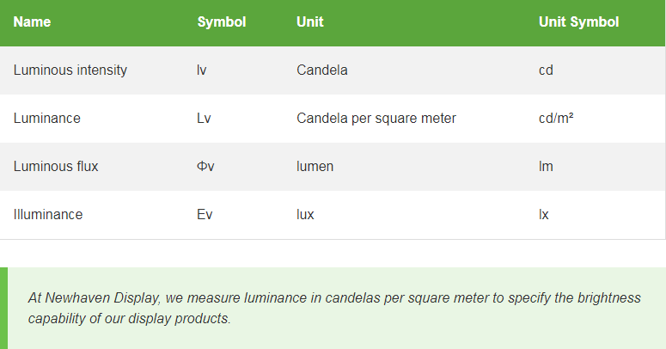Viewport: 666px width, 349px height.
Task: Click the Φv symbol cell
Action: coord(205,166)
